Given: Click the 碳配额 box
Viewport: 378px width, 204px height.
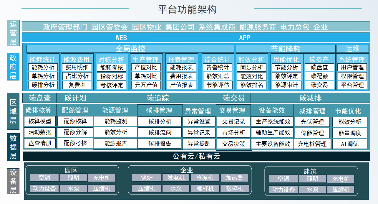Looking at the screenshot, I should tap(319, 76).
